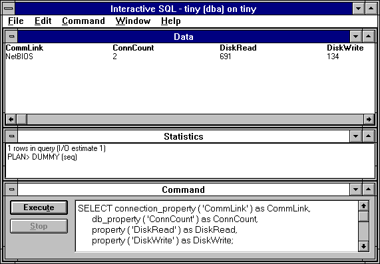Open the Command menu
This screenshot has width=380, height=264.
coord(83,21)
